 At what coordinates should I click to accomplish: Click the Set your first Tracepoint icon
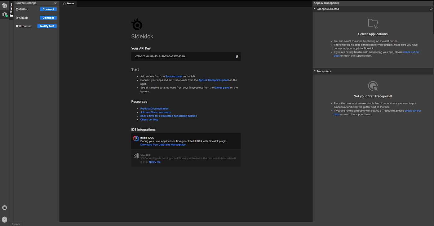click(373, 86)
